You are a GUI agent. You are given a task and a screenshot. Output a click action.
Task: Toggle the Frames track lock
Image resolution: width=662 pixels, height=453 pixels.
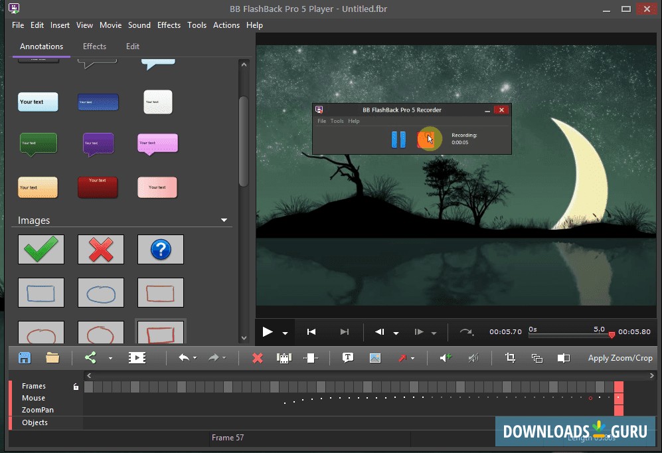[x=76, y=387]
